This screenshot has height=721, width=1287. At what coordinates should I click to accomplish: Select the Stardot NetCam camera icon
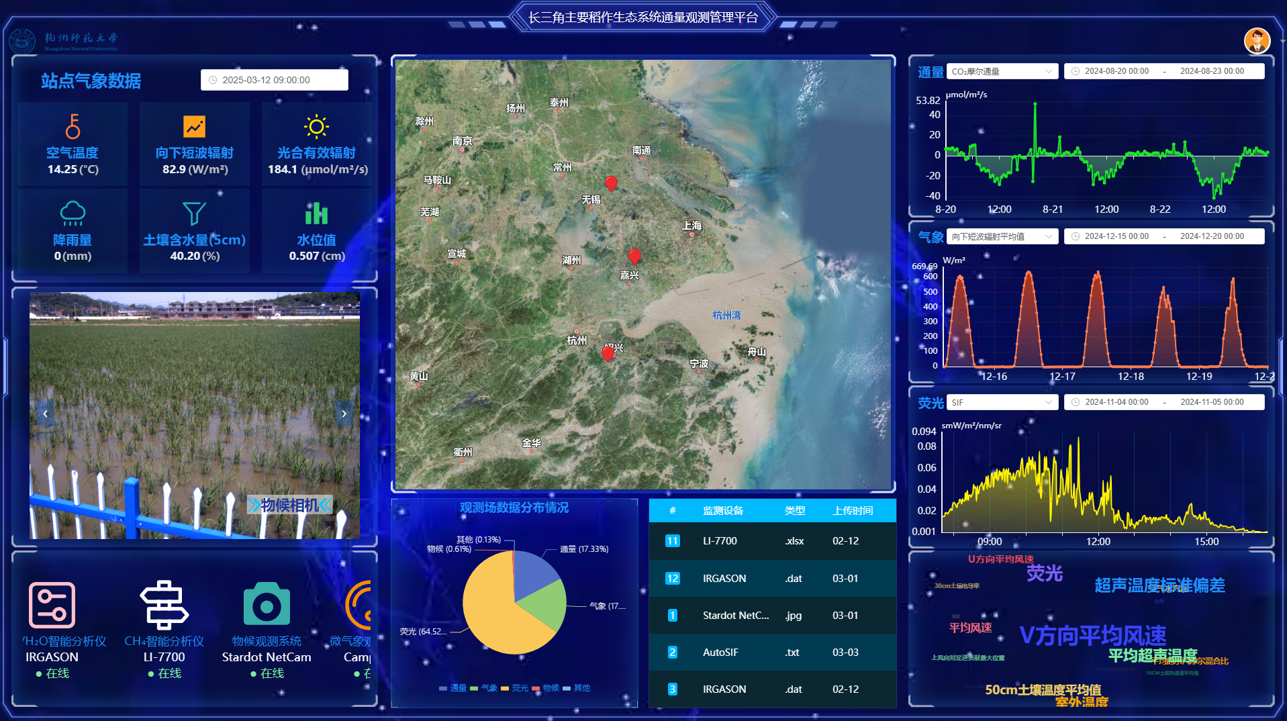pyautogui.click(x=267, y=605)
